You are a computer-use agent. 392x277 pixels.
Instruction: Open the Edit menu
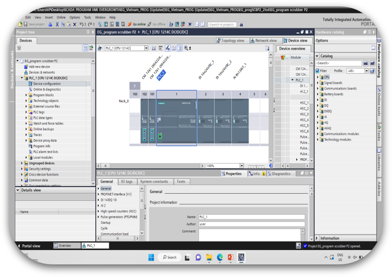pyautogui.click(x=28, y=17)
